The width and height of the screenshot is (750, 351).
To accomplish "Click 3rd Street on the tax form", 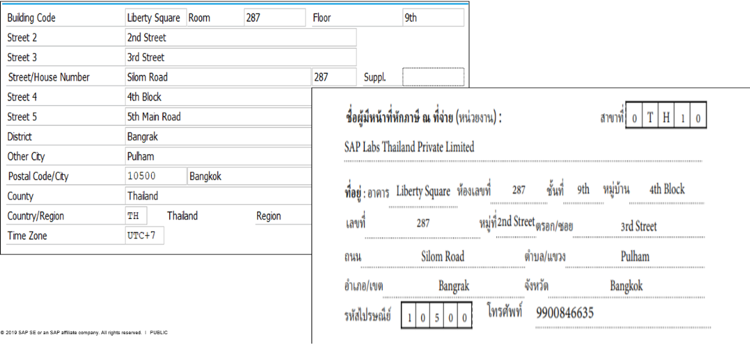I will (x=639, y=226).
